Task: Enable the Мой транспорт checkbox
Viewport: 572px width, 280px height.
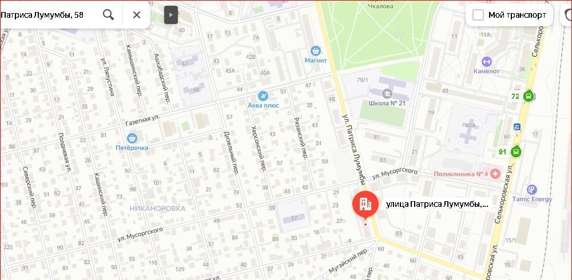Action: 478,15
